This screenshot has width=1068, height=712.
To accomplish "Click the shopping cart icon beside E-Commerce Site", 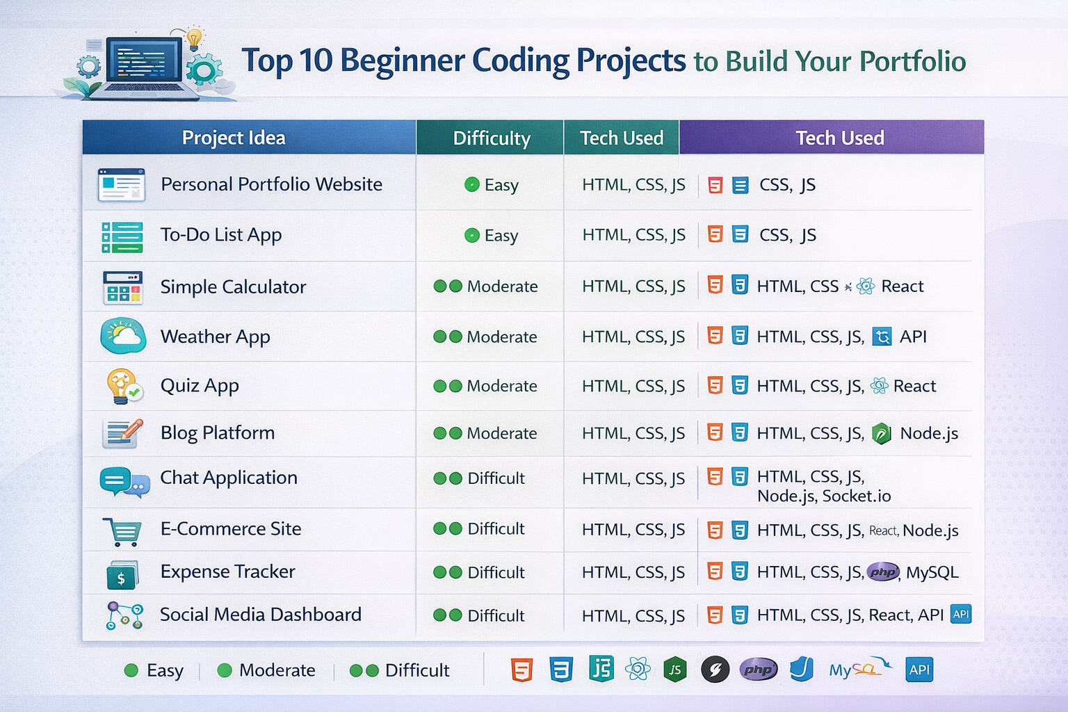I will click(122, 528).
